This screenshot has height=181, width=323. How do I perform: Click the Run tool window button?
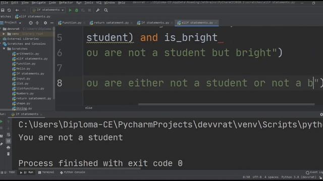pos(27,172)
